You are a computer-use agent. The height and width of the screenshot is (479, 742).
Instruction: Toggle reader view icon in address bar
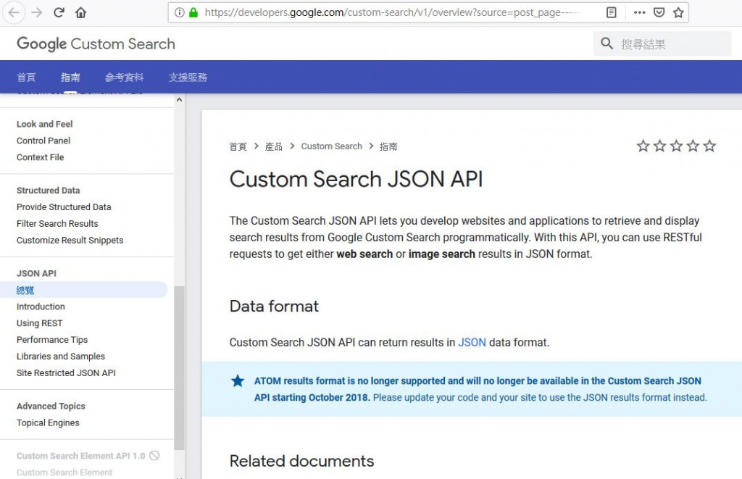[x=612, y=12]
